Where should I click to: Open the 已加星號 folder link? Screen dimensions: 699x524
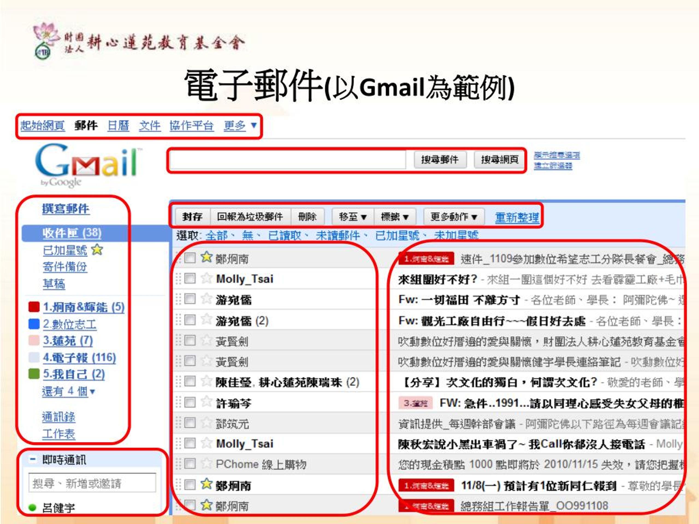pyautogui.click(x=65, y=250)
